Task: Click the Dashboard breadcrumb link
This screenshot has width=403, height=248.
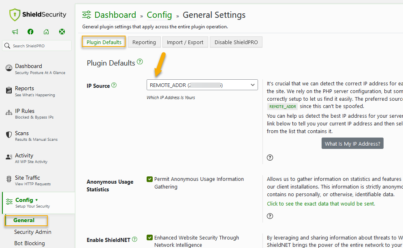Action: (x=115, y=15)
